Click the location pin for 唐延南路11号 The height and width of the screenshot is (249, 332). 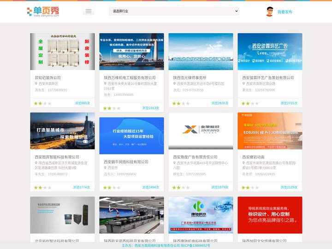click(x=243, y=163)
